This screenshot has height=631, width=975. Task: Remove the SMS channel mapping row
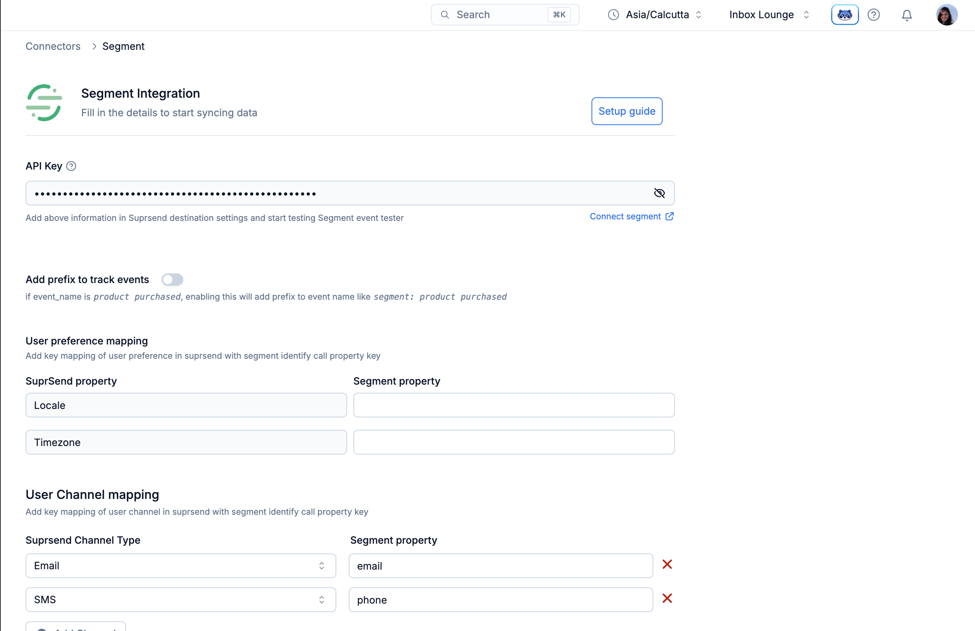pos(667,598)
